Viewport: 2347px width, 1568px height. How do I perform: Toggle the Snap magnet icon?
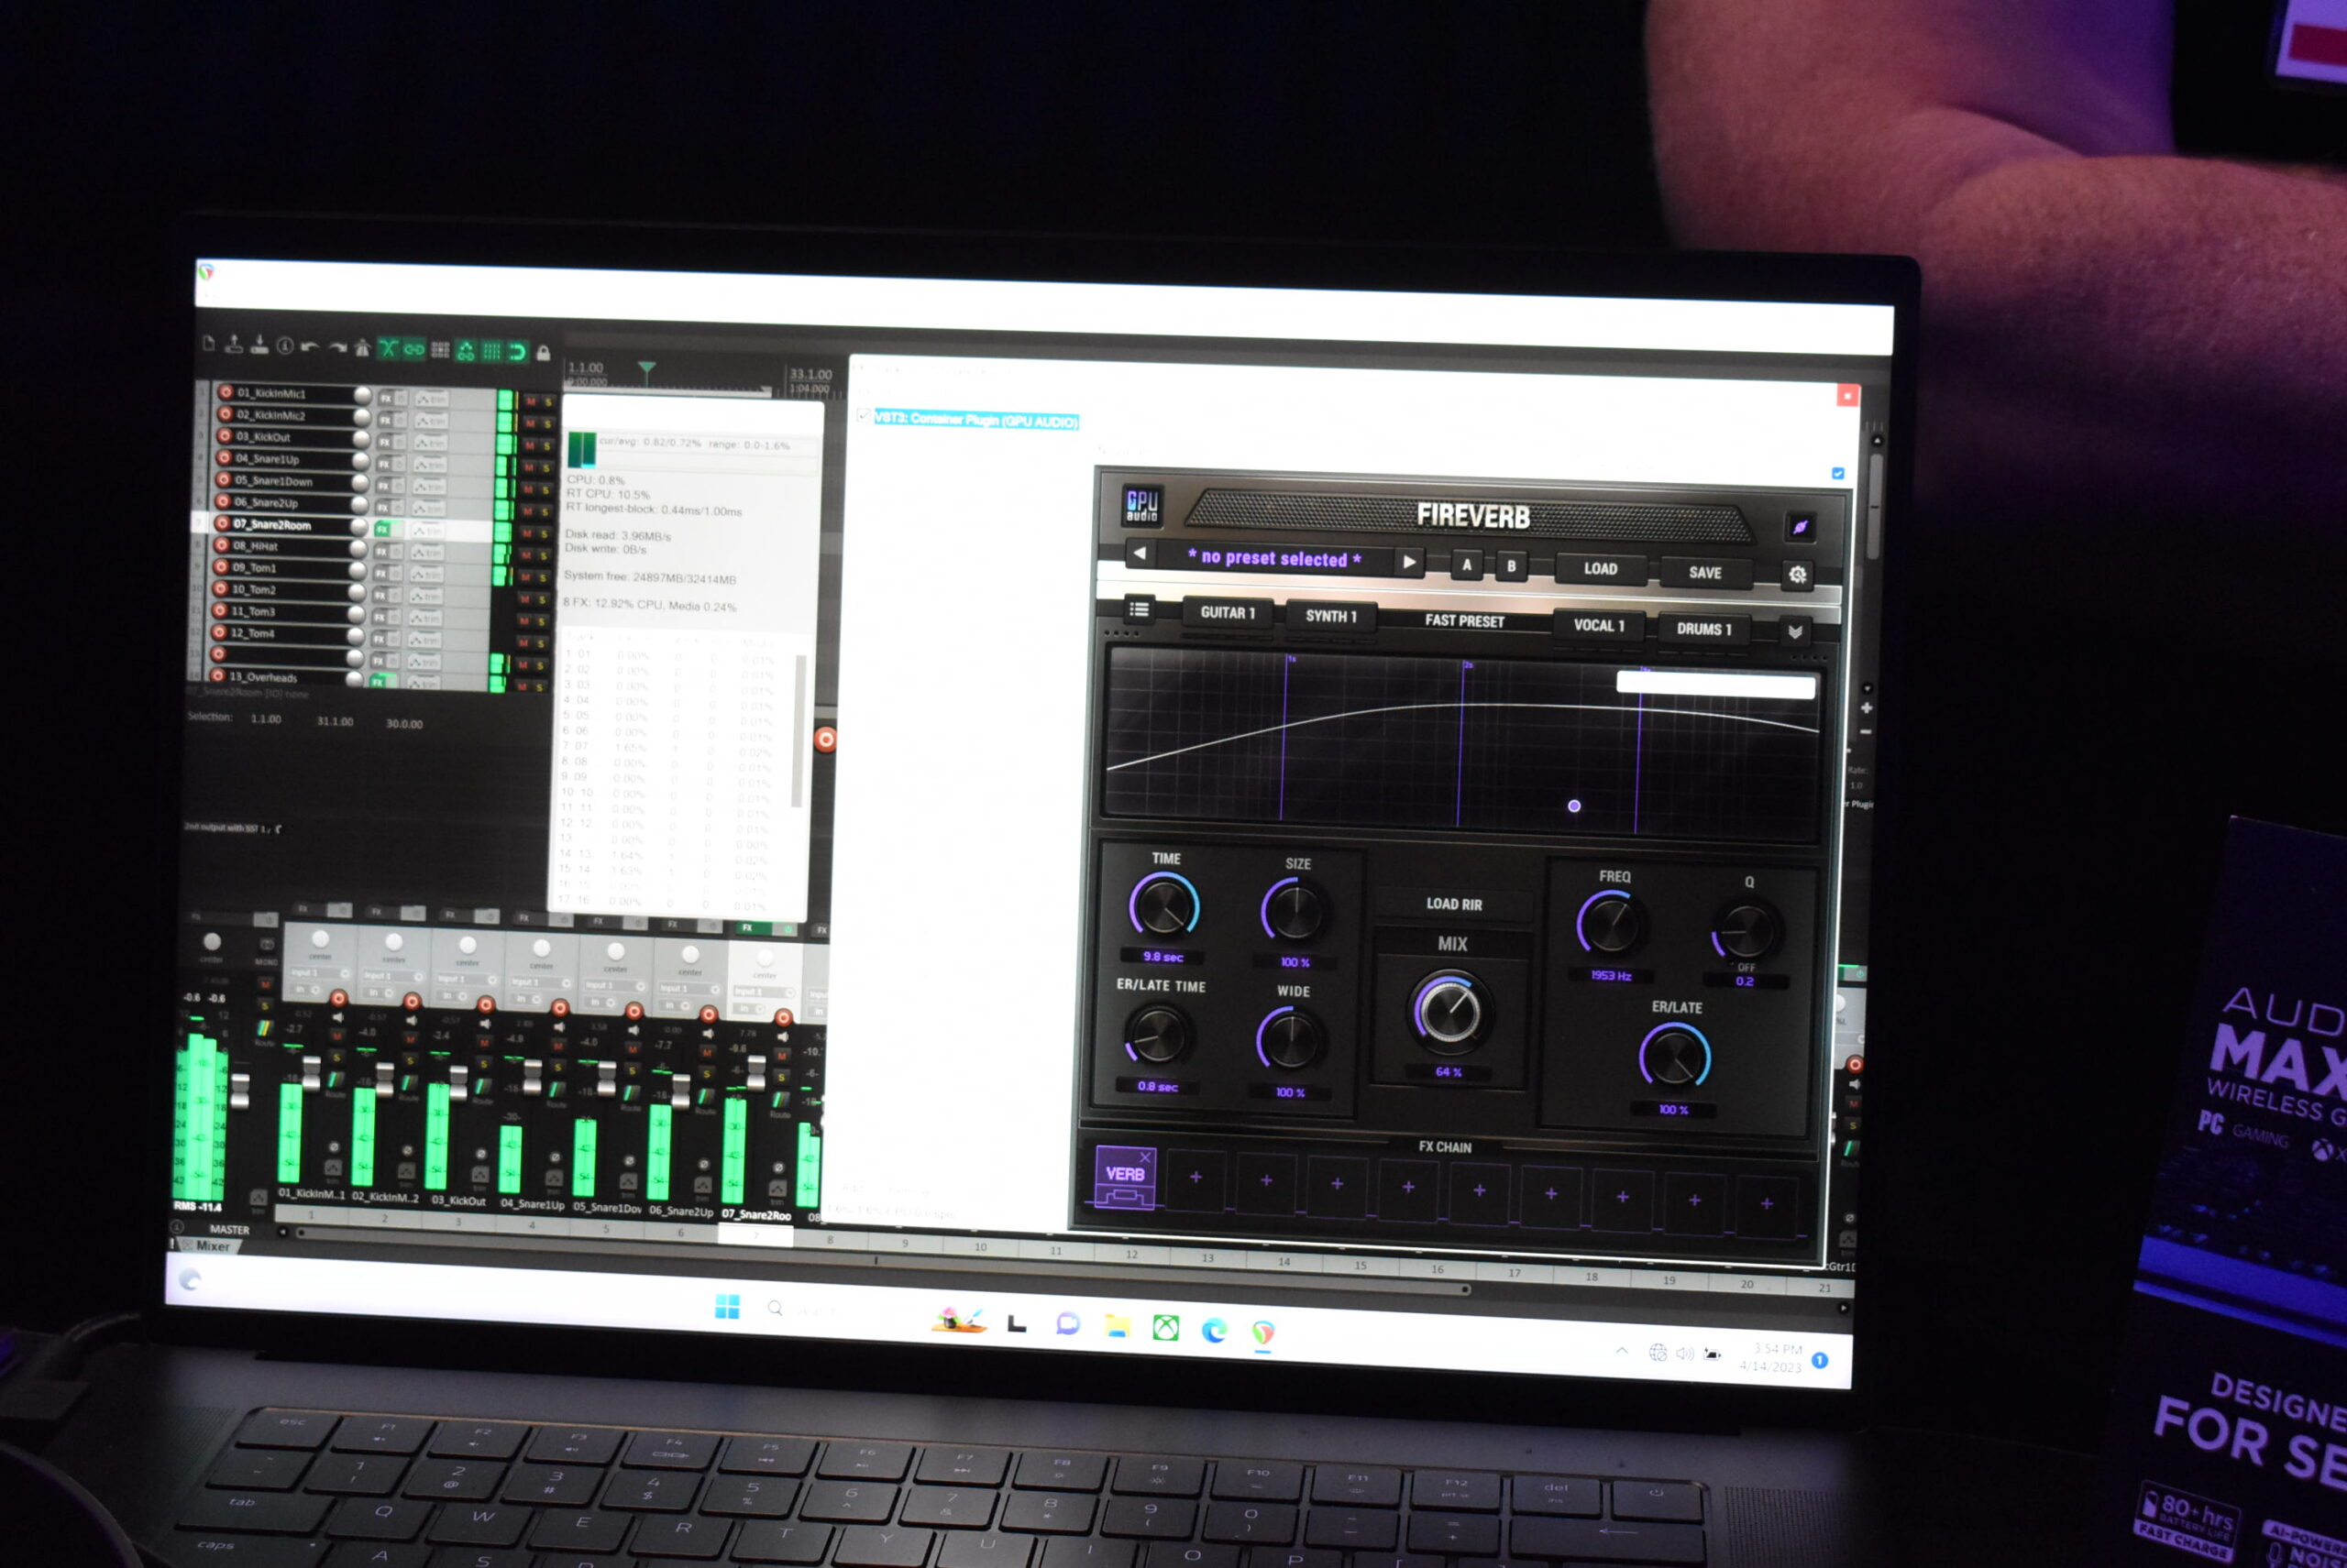pyautogui.click(x=517, y=352)
